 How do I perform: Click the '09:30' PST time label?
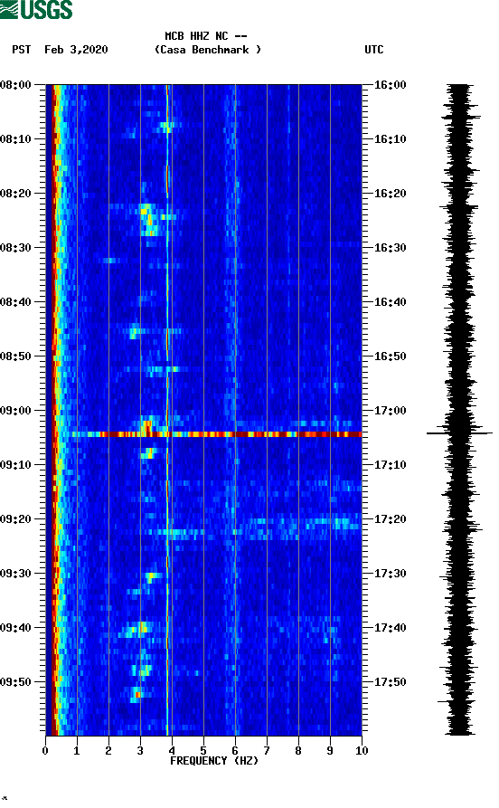pos(16,574)
